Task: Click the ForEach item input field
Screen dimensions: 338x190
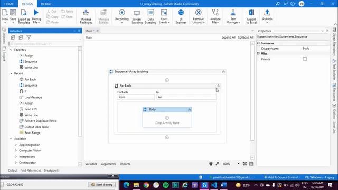Action: pyautogui.click(x=136, y=97)
